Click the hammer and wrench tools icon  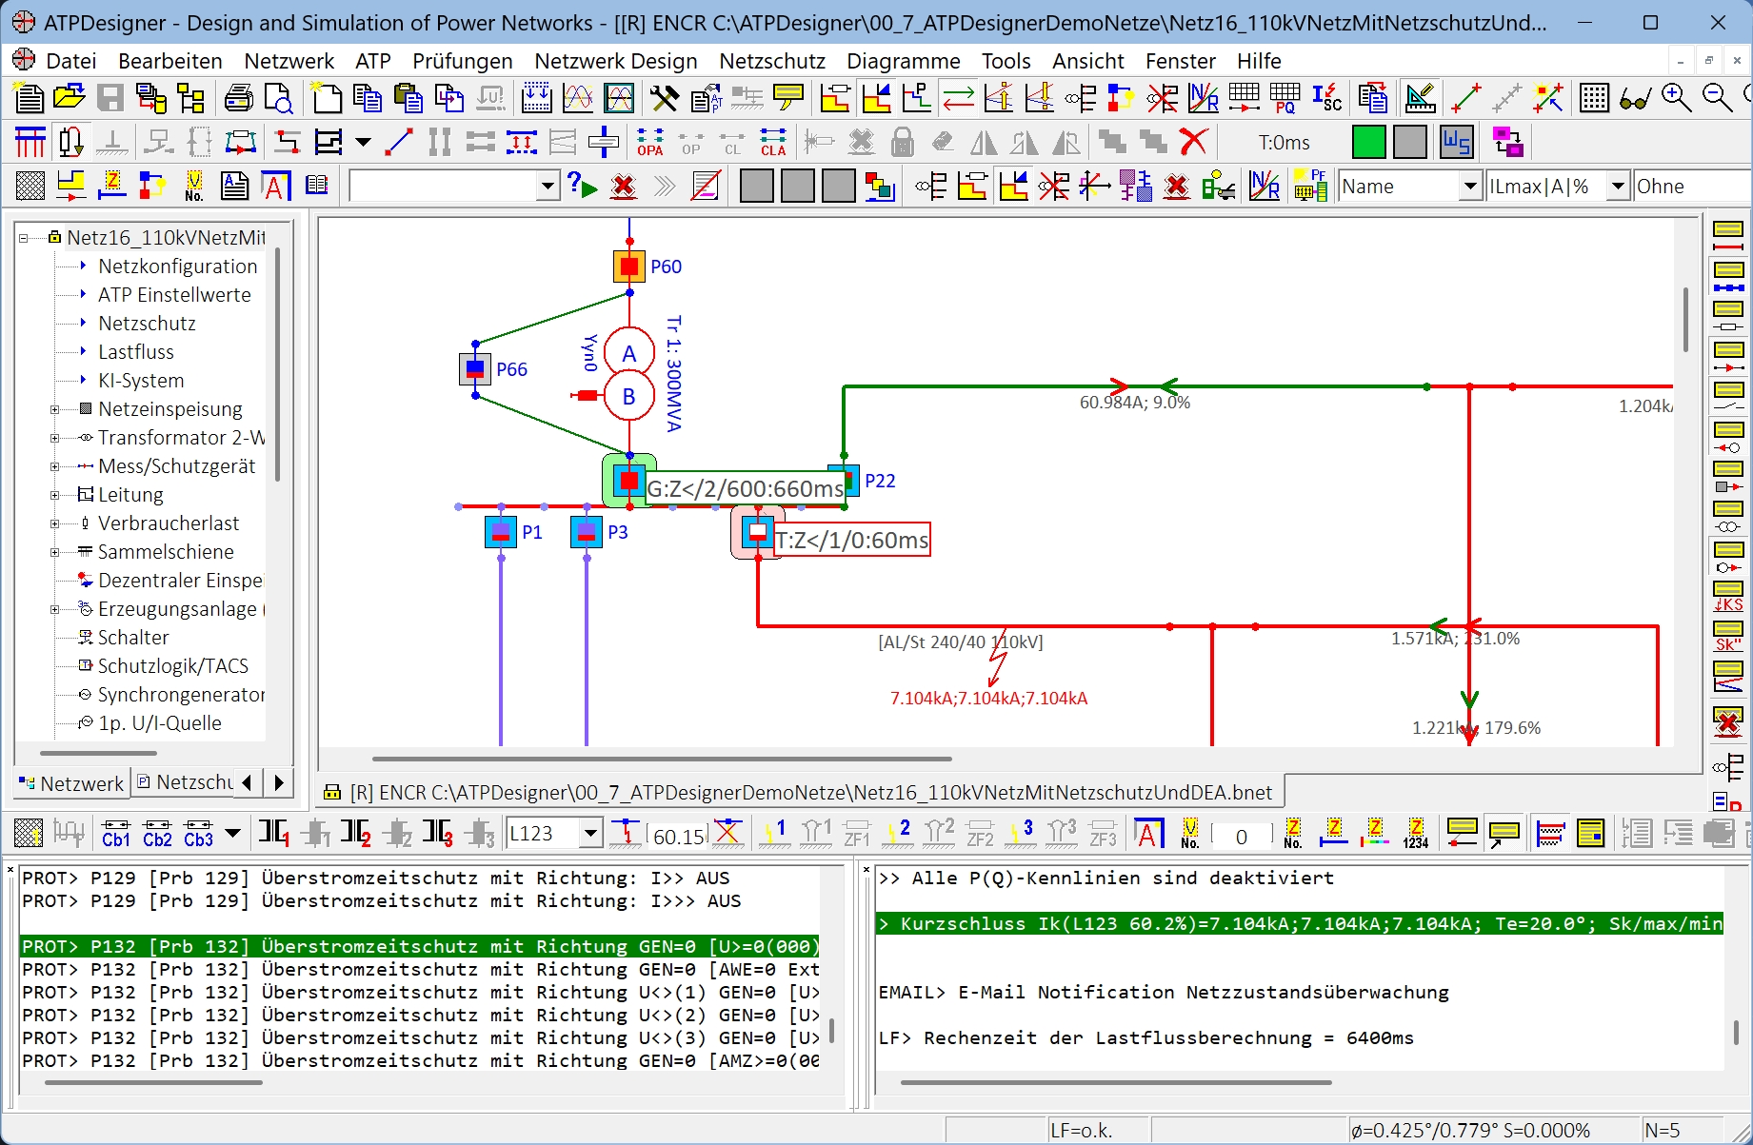tap(664, 98)
